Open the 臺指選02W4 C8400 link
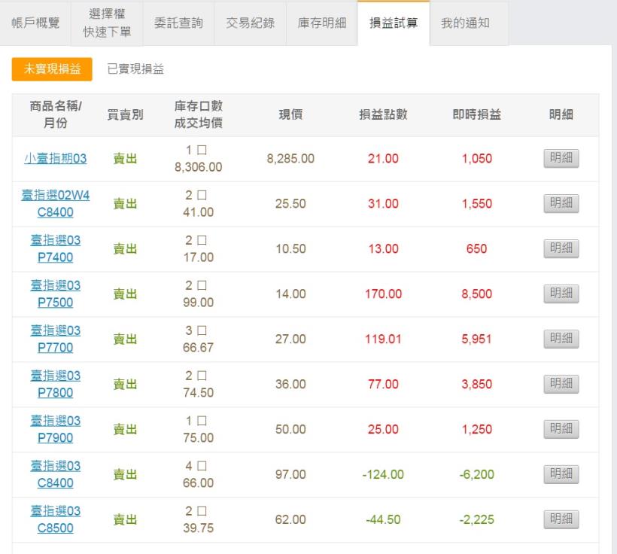This screenshot has width=617, height=554. point(56,204)
